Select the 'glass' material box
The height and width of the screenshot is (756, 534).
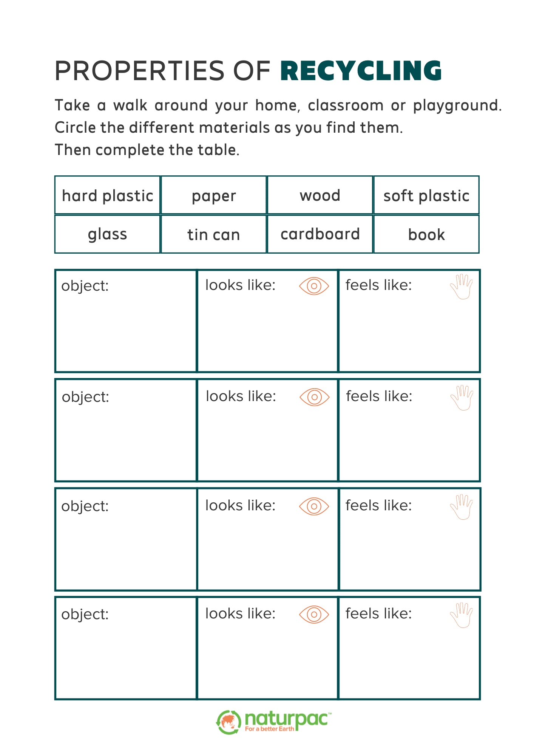click(108, 234)
